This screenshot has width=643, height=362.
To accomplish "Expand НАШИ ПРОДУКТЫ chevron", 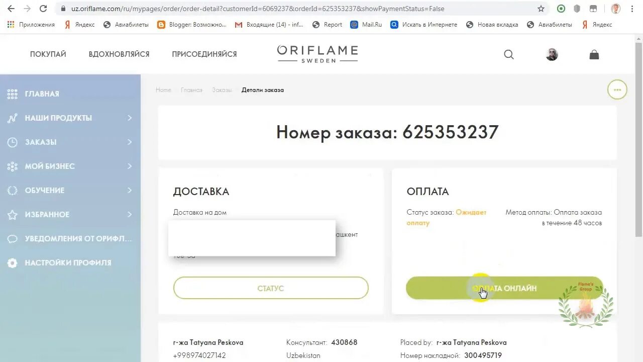I will coord(130,118).
